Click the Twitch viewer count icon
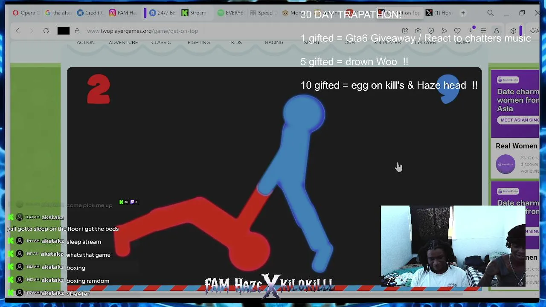Viewport: 546px width, 307px height. coord(132,202)
